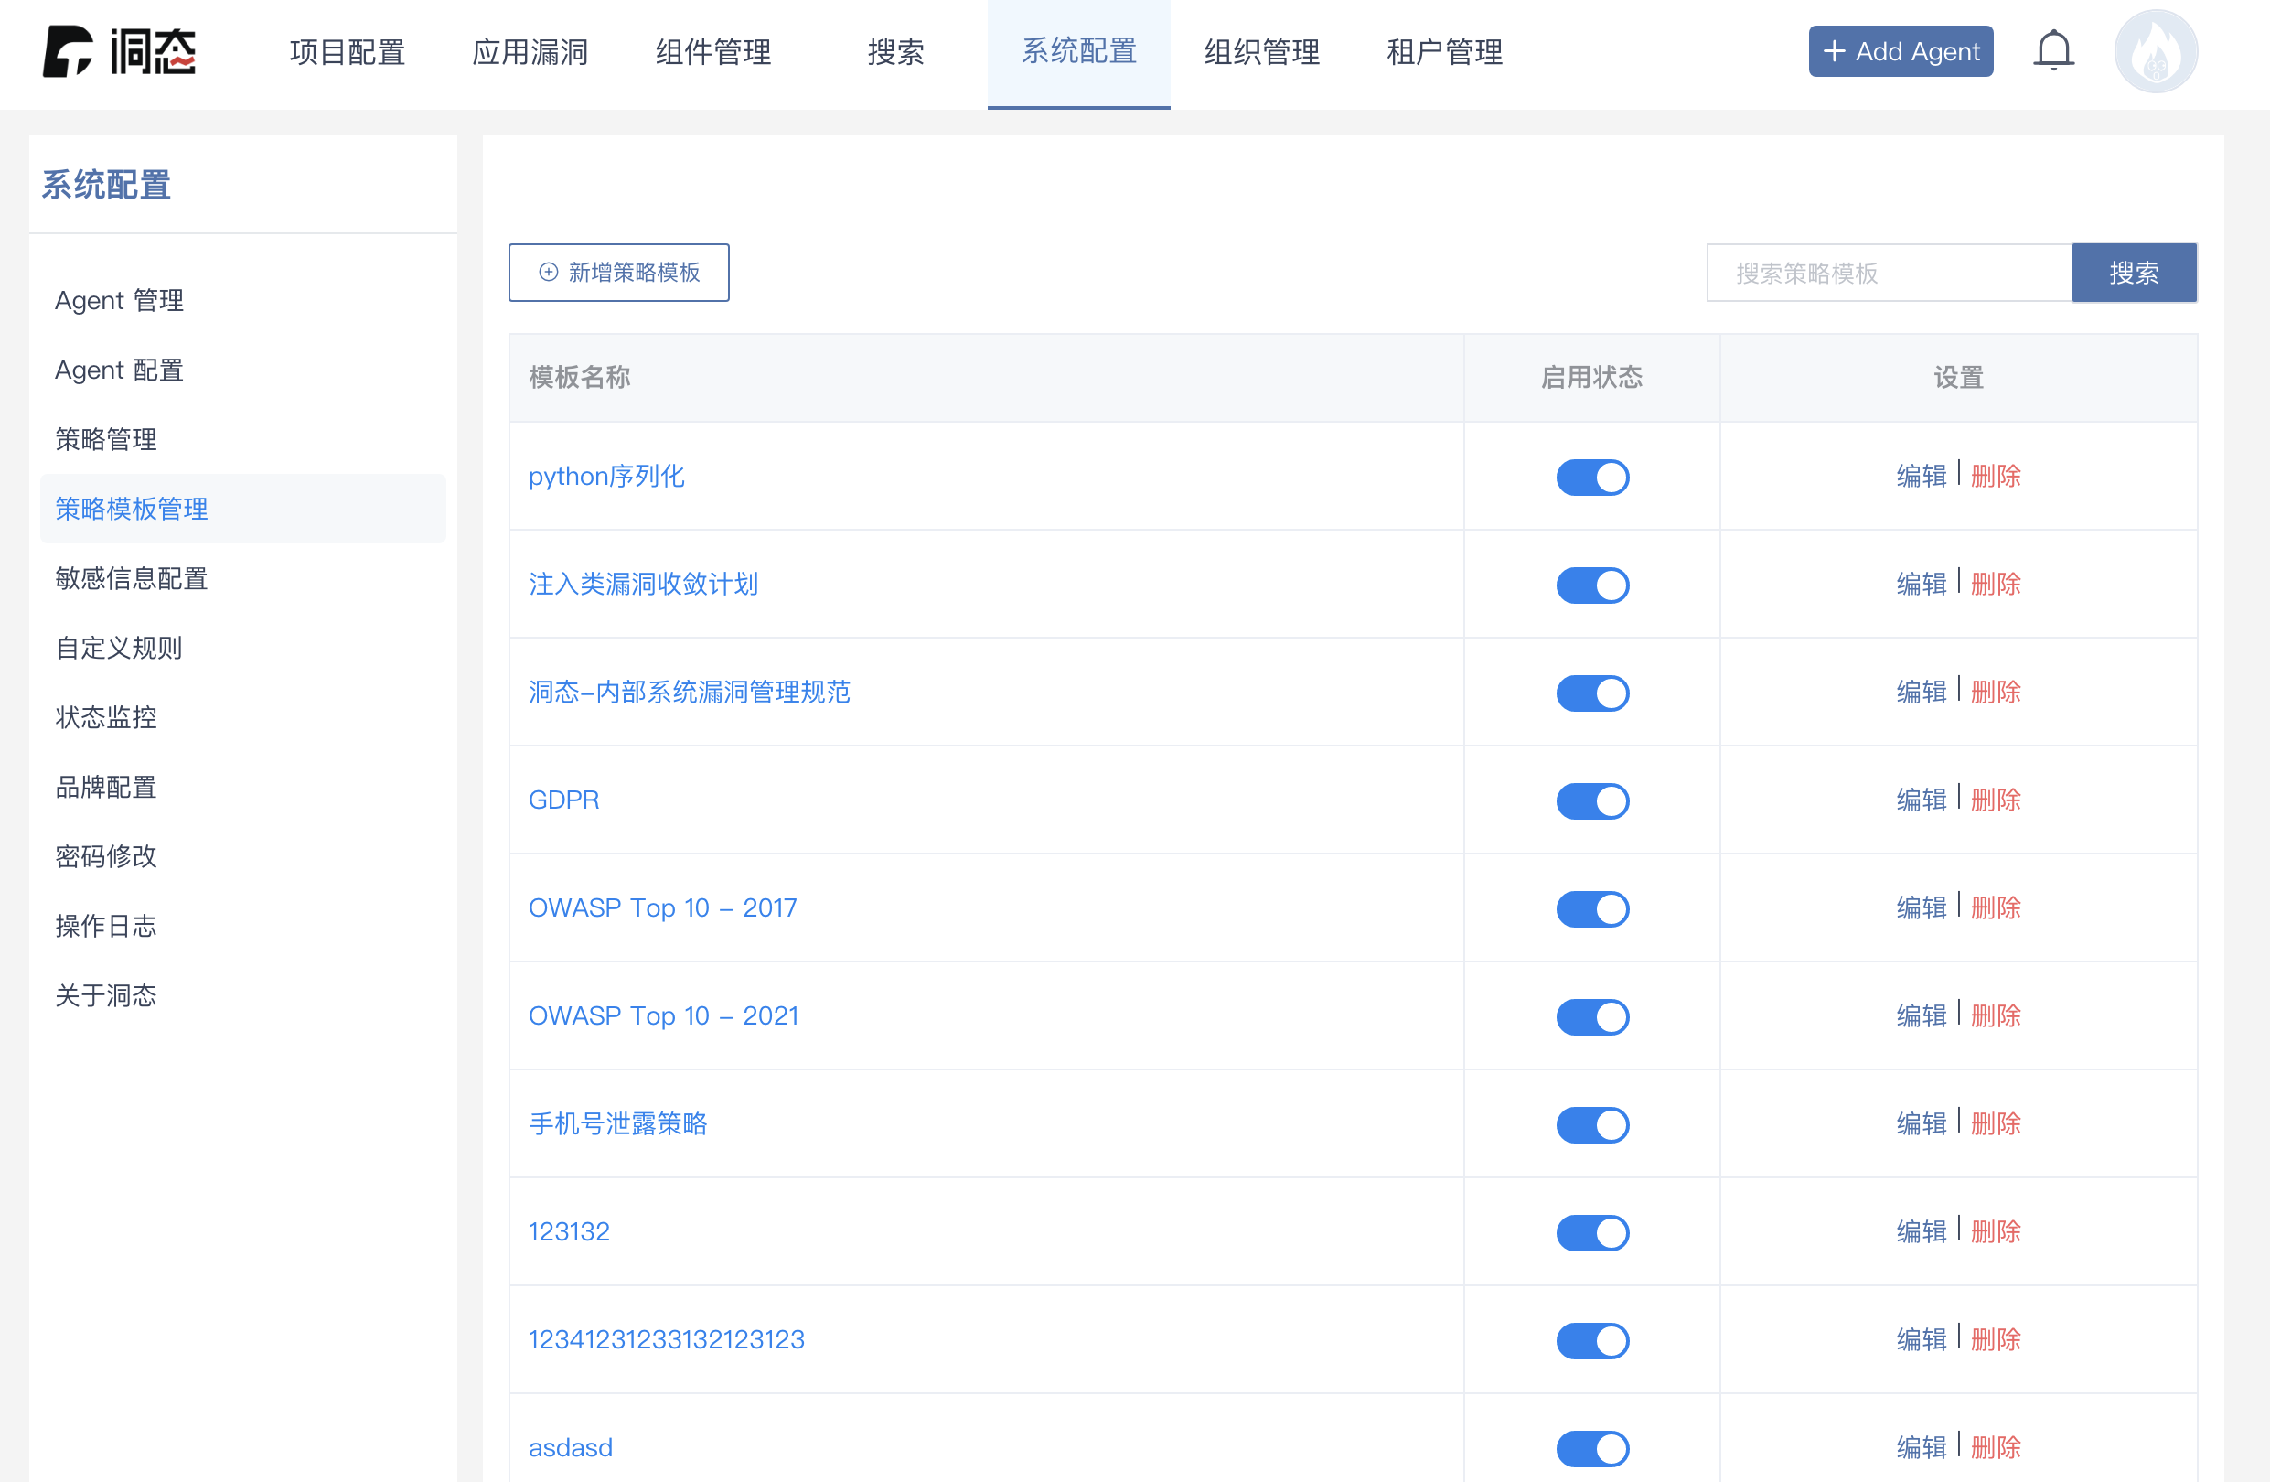This screenshot has height=1482, width=2270.
Task: Click the 洞态 logo icon
Action: [x=119, y=51]
